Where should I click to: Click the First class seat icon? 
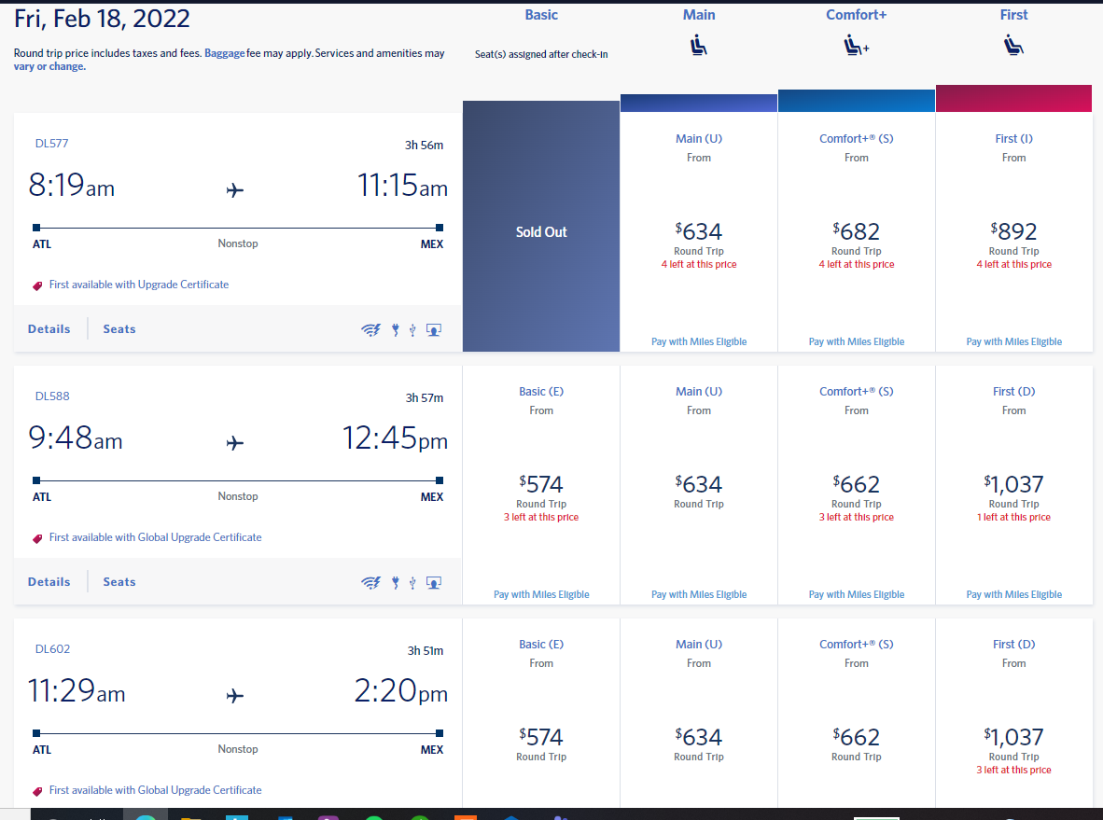coord(1013,44)
